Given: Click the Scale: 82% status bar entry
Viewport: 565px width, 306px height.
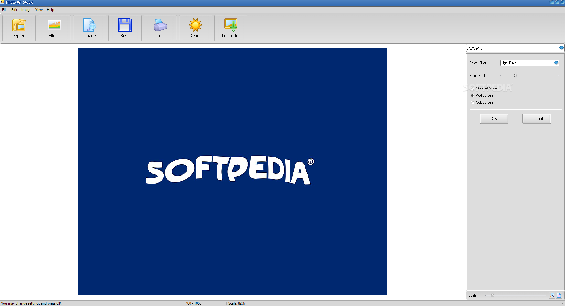Looking at the screenshot, I should tap(236, 303).
